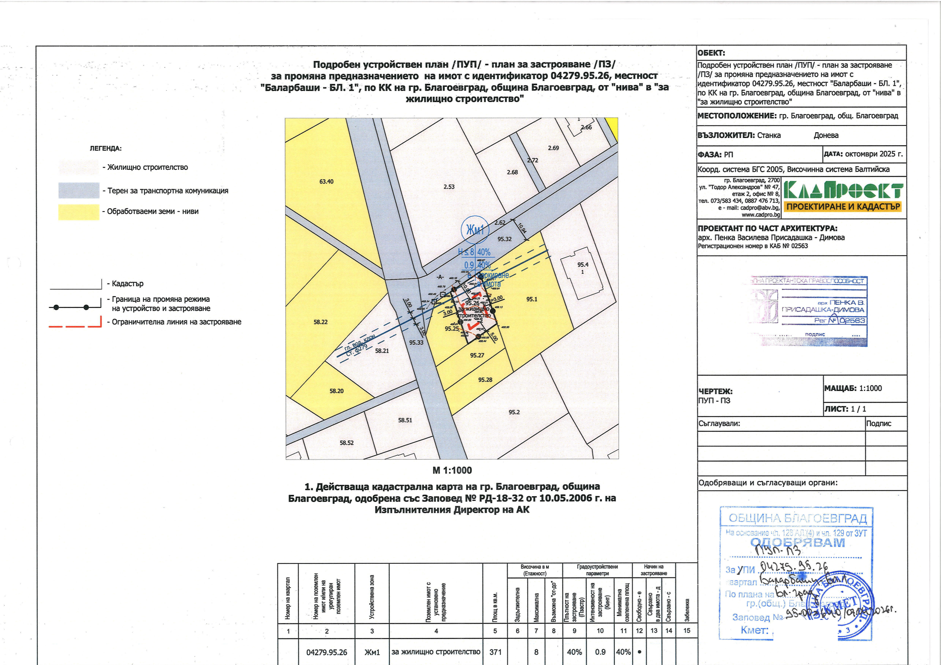Screen dimensions: 941x665
Task: Click parcel label 95.1 on map
Action: point(532,299)
